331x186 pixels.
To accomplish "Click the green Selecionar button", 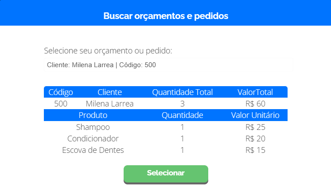I will [166, 173].
